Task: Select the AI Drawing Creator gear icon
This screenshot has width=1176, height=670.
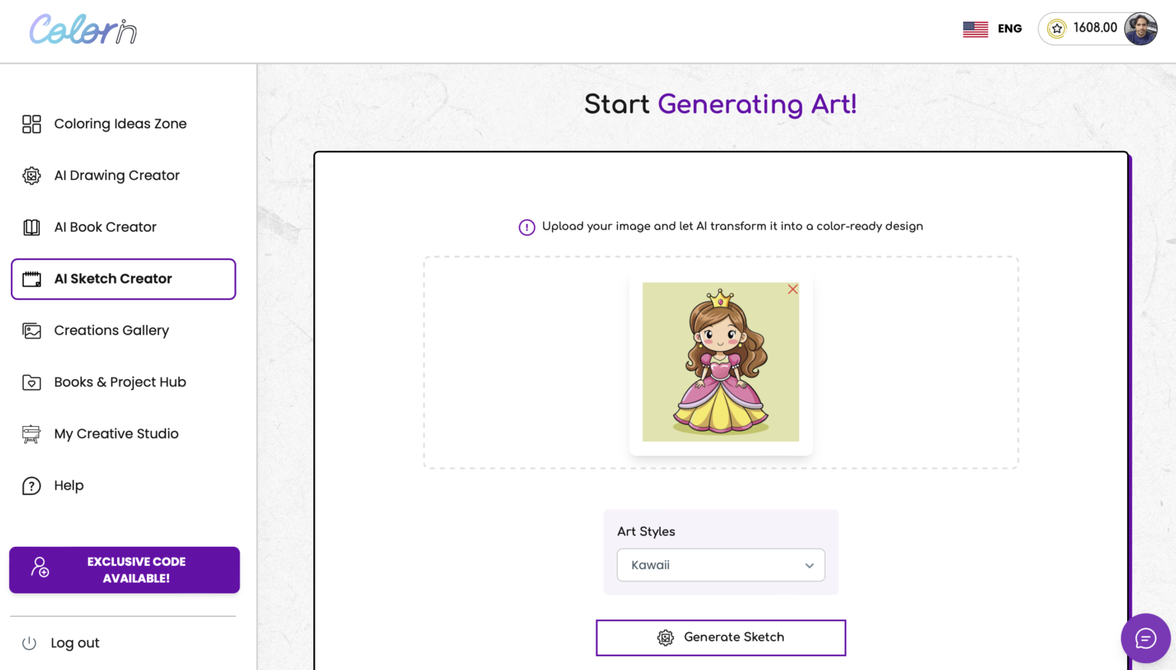Action: coord(31,175)
